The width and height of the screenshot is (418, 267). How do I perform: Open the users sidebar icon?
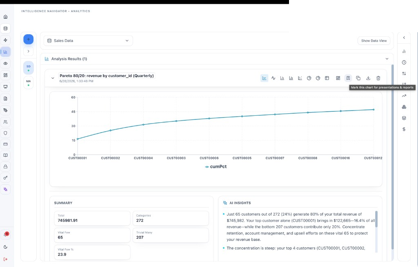[5, 122]
